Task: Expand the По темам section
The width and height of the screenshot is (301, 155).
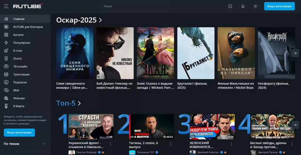Action: [25, 144]
